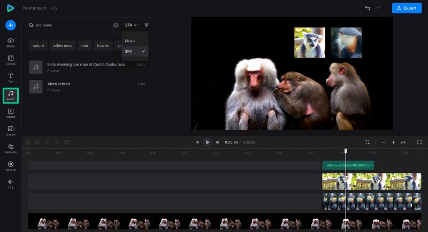Image resolution: width=428 pixels, height=232 pixels.
Task: Click the app logo in the top-left corner
Action: (10, 8)
